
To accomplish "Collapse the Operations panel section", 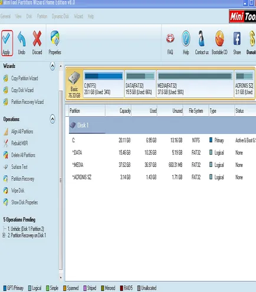I will [x=52, y=119].
